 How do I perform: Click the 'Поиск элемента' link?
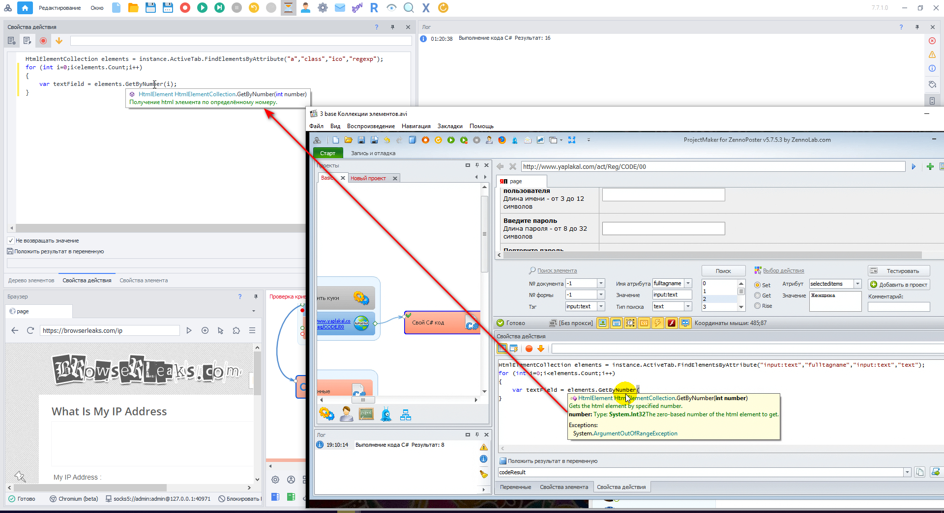click(557, 270)
